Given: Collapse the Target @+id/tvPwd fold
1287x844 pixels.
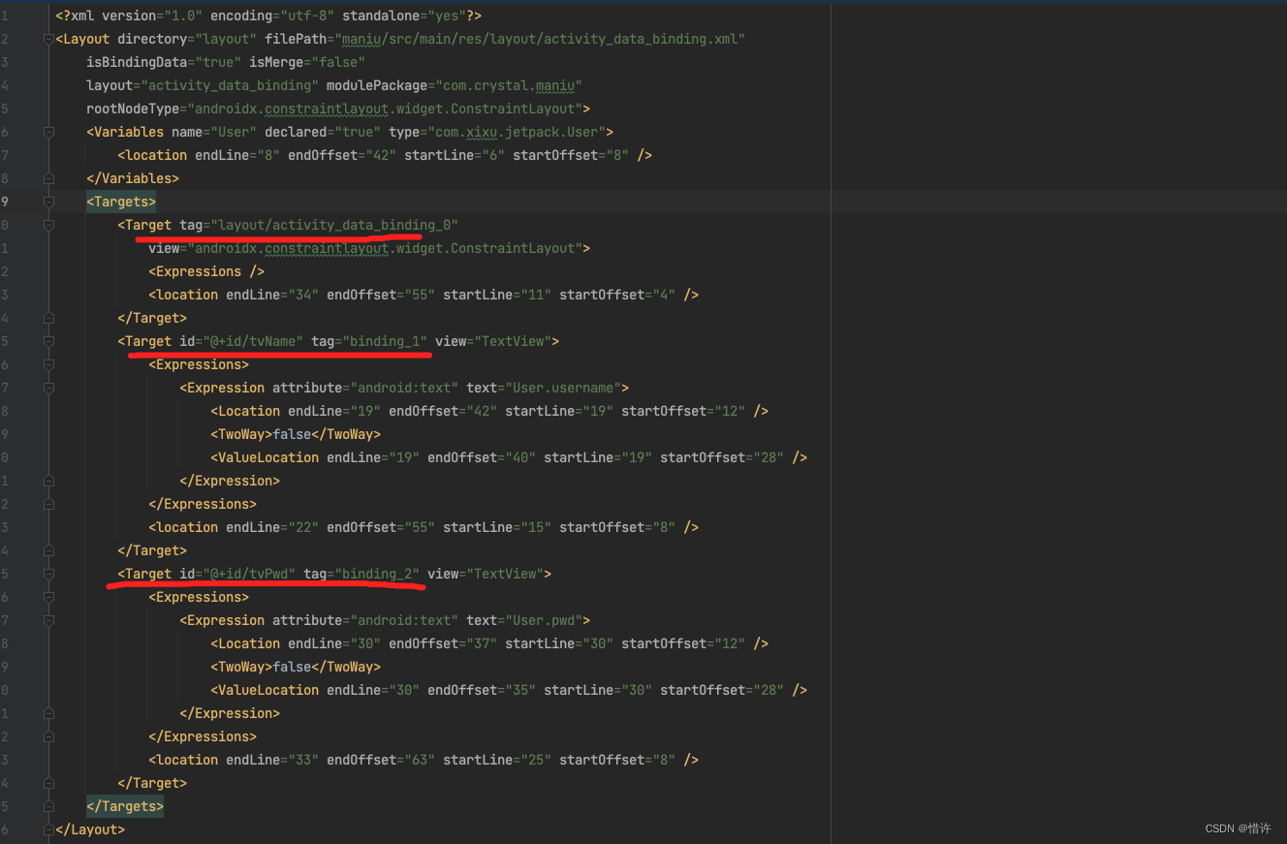Looking at the screenshot, I should click(48, 575).
